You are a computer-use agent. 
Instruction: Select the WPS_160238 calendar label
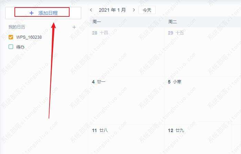point(29,37)
